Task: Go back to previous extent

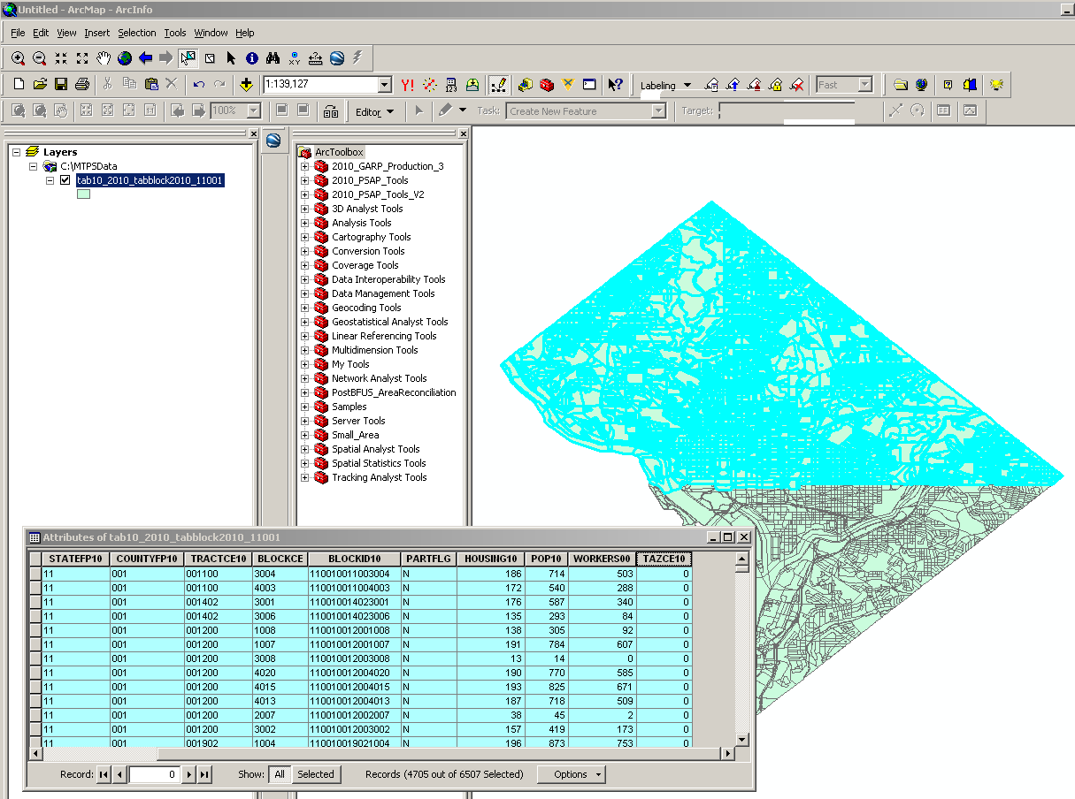Action: point(146,58)
